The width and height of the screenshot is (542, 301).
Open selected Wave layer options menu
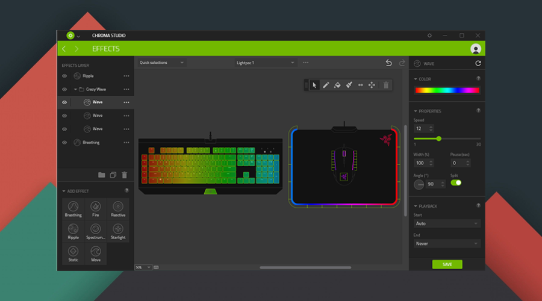pyautogui.click(x=126, y=102)
